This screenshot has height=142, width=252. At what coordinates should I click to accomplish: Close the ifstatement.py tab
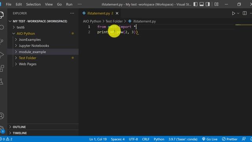[117, 13]
